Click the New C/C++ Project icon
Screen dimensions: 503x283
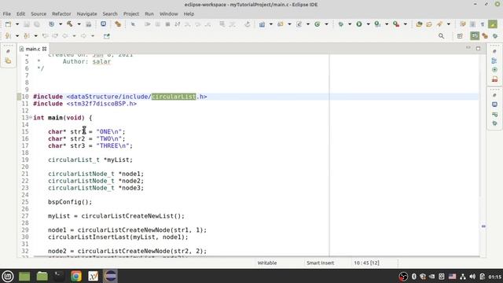[x=262, y=24]
